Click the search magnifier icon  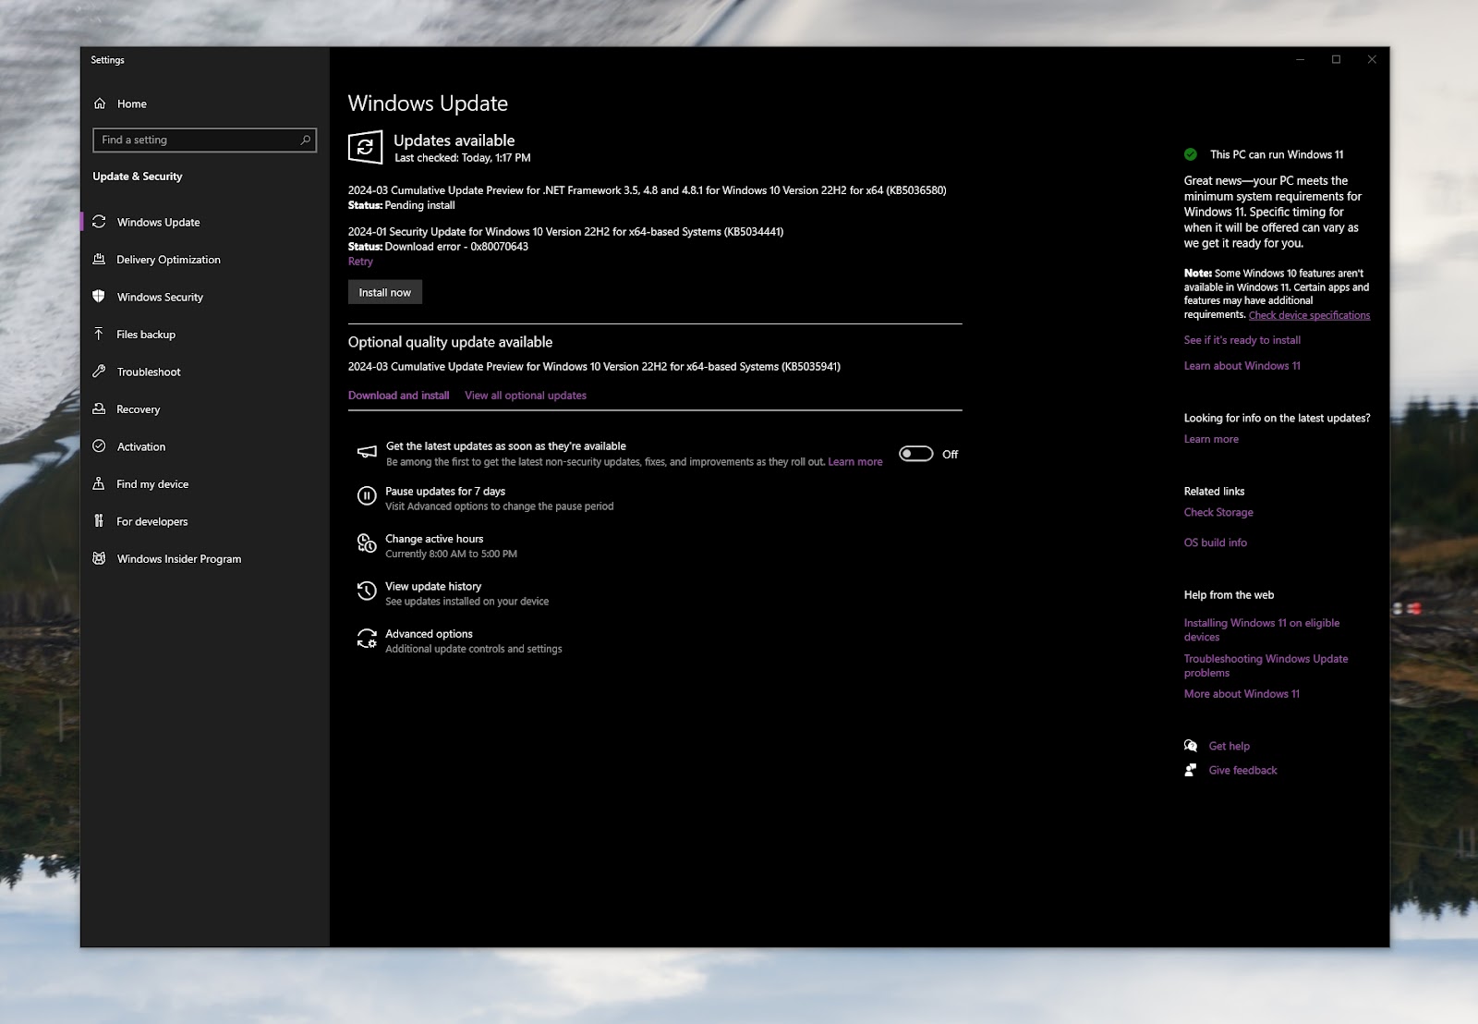pos(305,140)
